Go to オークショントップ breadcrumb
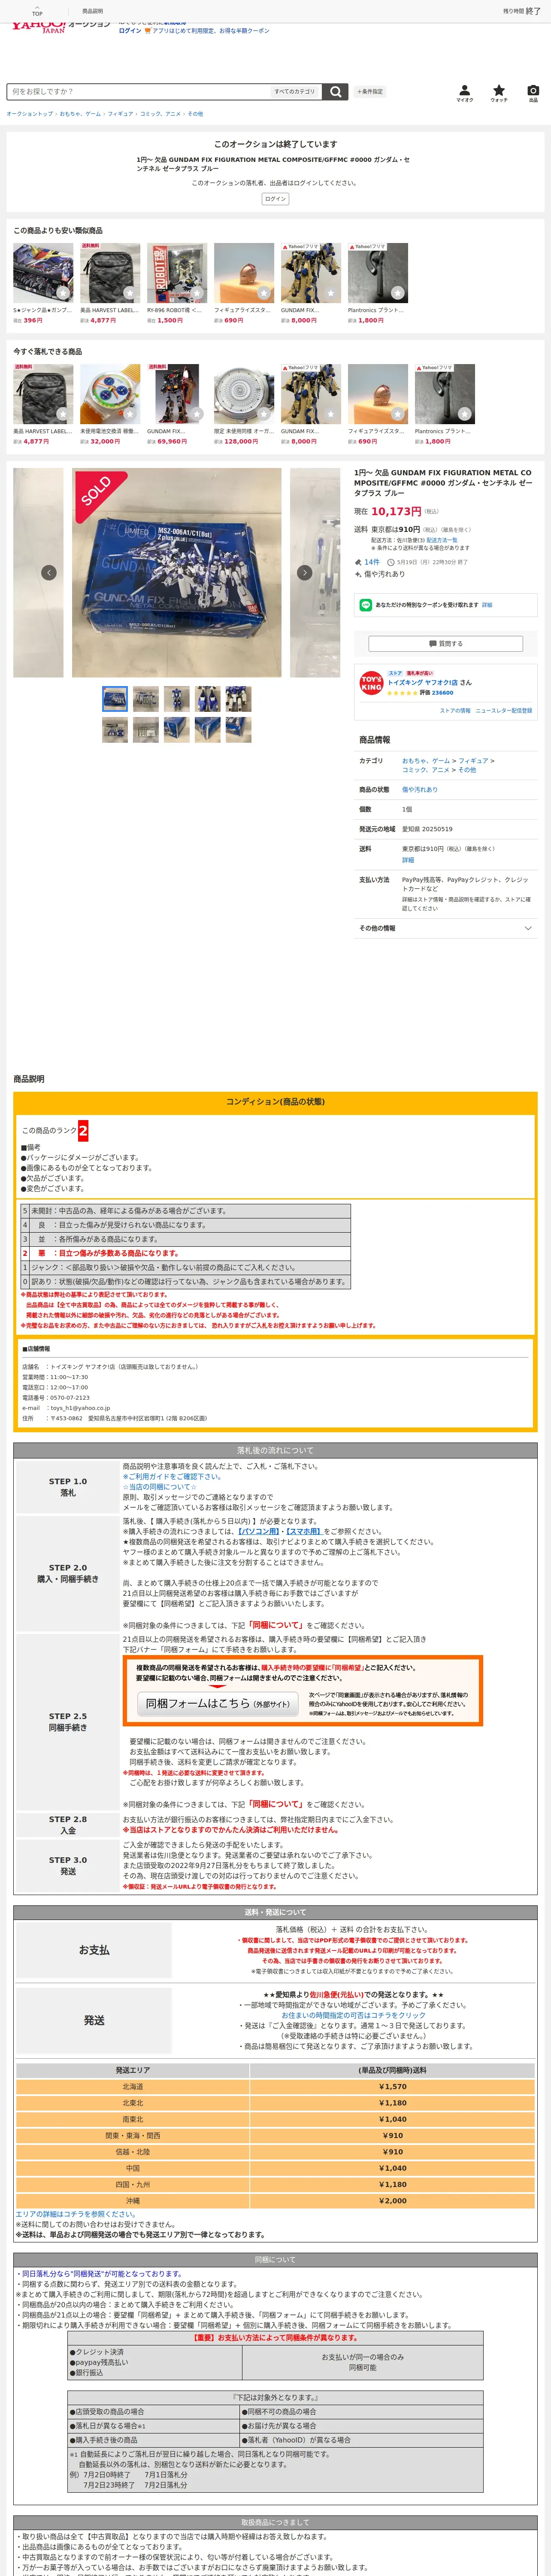 pyautogui.click(x=30, y=114)
